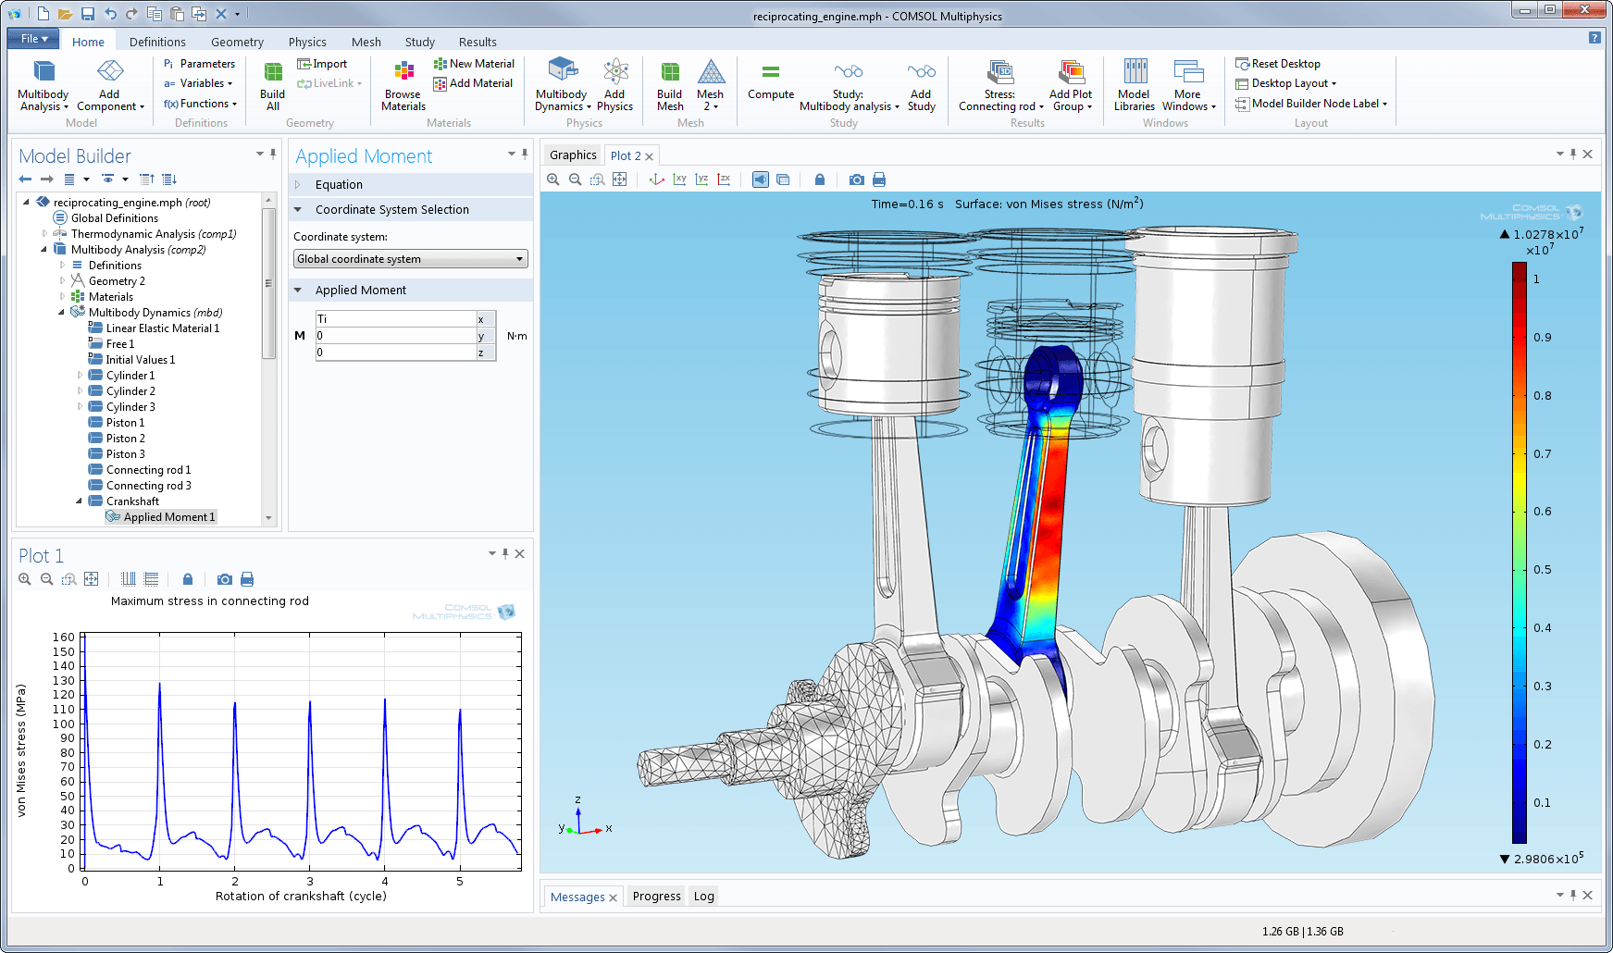
Task: Click the Import geometry button
Action: (x=322, y=64)
